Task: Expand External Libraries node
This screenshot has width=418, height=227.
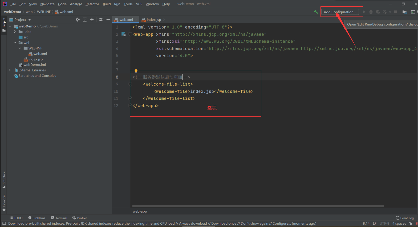Action: (x=10, y=70)
